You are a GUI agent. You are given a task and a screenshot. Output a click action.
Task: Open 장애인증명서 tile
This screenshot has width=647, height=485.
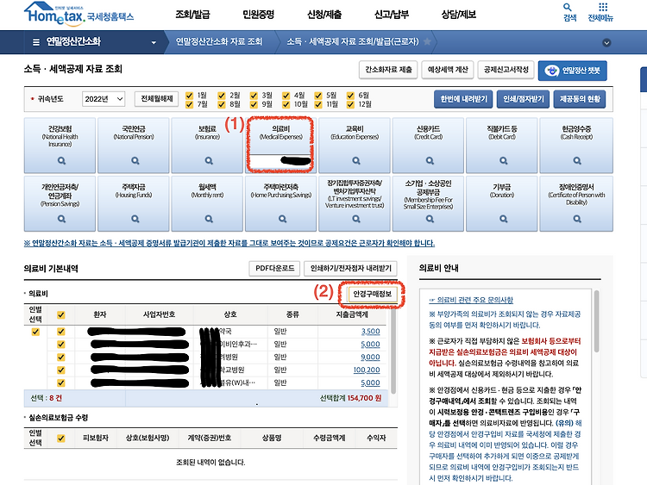(576, 203)
